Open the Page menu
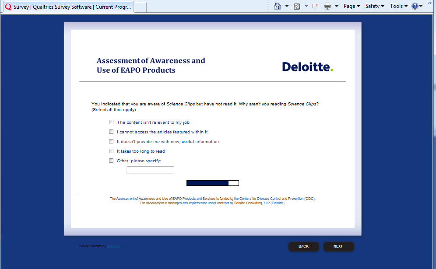Viewport: 436px width, 269px height. [x=352, y=6]
